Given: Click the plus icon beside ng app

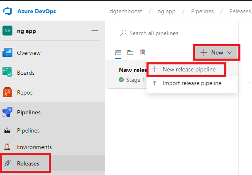Looking at the screenshot, I should [95, 31].
